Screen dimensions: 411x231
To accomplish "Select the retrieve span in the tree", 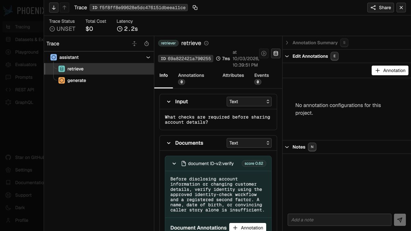I will [x=99, y=69].
